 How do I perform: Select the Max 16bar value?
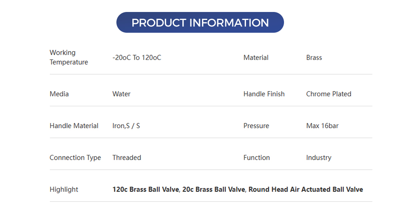click(x=322, y=126)
